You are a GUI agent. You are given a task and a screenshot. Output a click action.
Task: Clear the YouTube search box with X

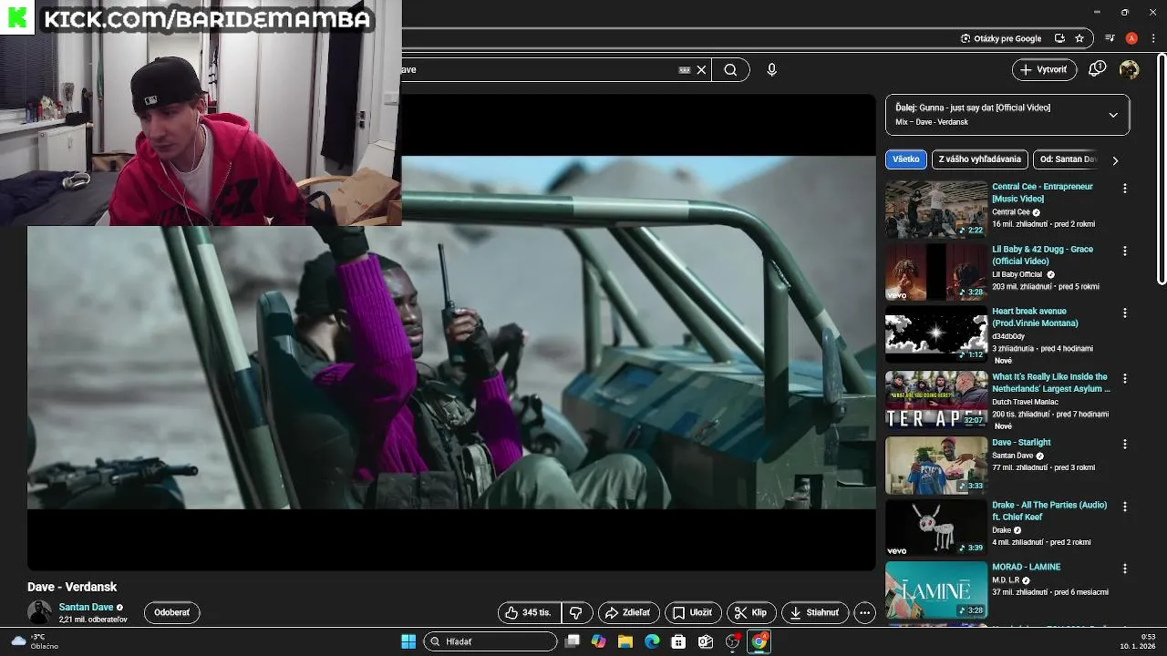tap(701, 70)
